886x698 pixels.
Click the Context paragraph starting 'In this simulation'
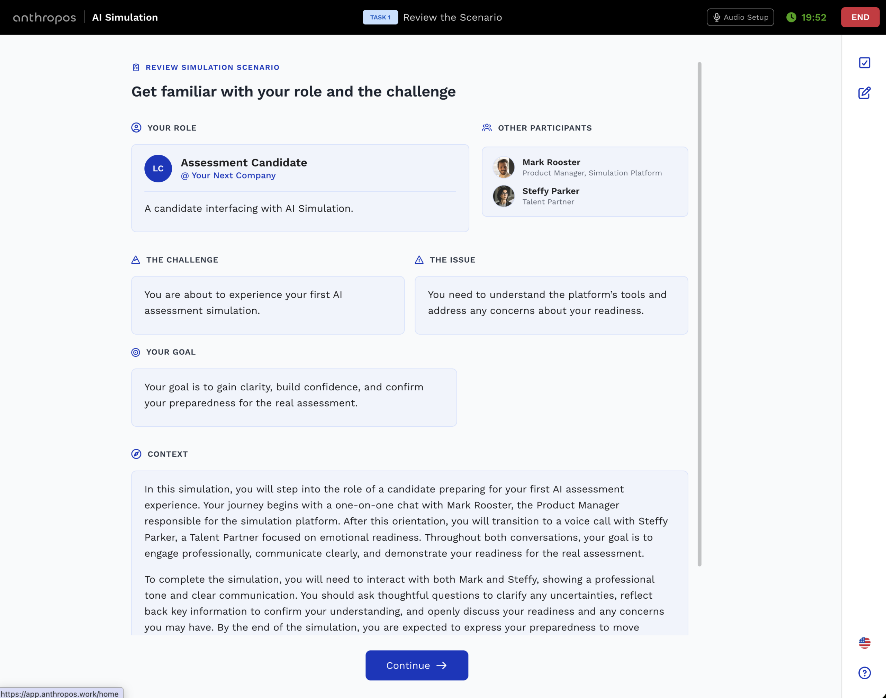coord(406,521)
